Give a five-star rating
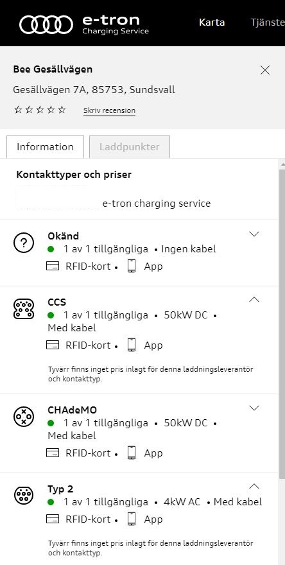Image resolution: width=285 pixels, height=565 pixels. click(62, 110)
